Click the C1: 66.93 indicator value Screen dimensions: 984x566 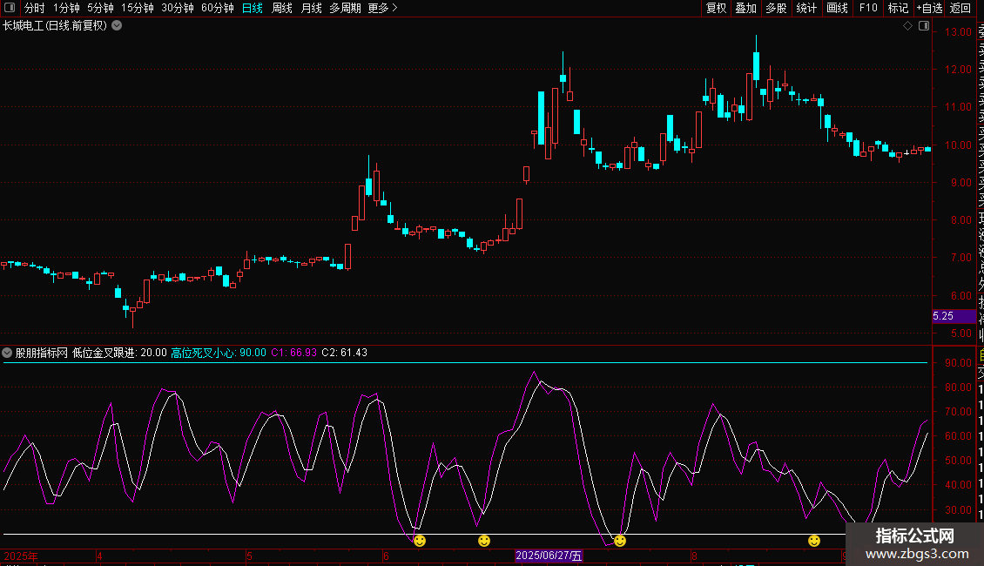point(294,353)
